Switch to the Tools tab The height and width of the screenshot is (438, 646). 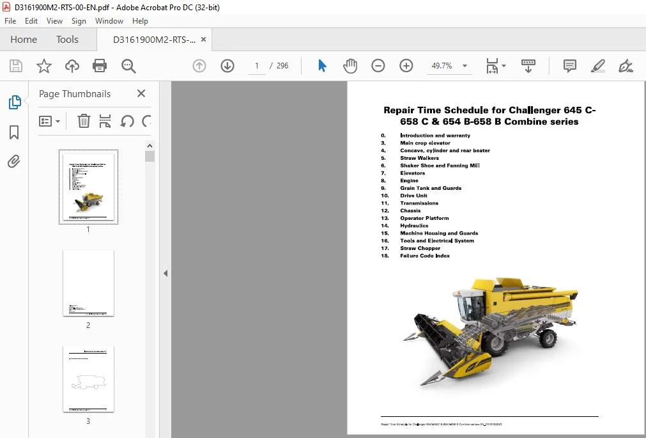coord(67,40)
